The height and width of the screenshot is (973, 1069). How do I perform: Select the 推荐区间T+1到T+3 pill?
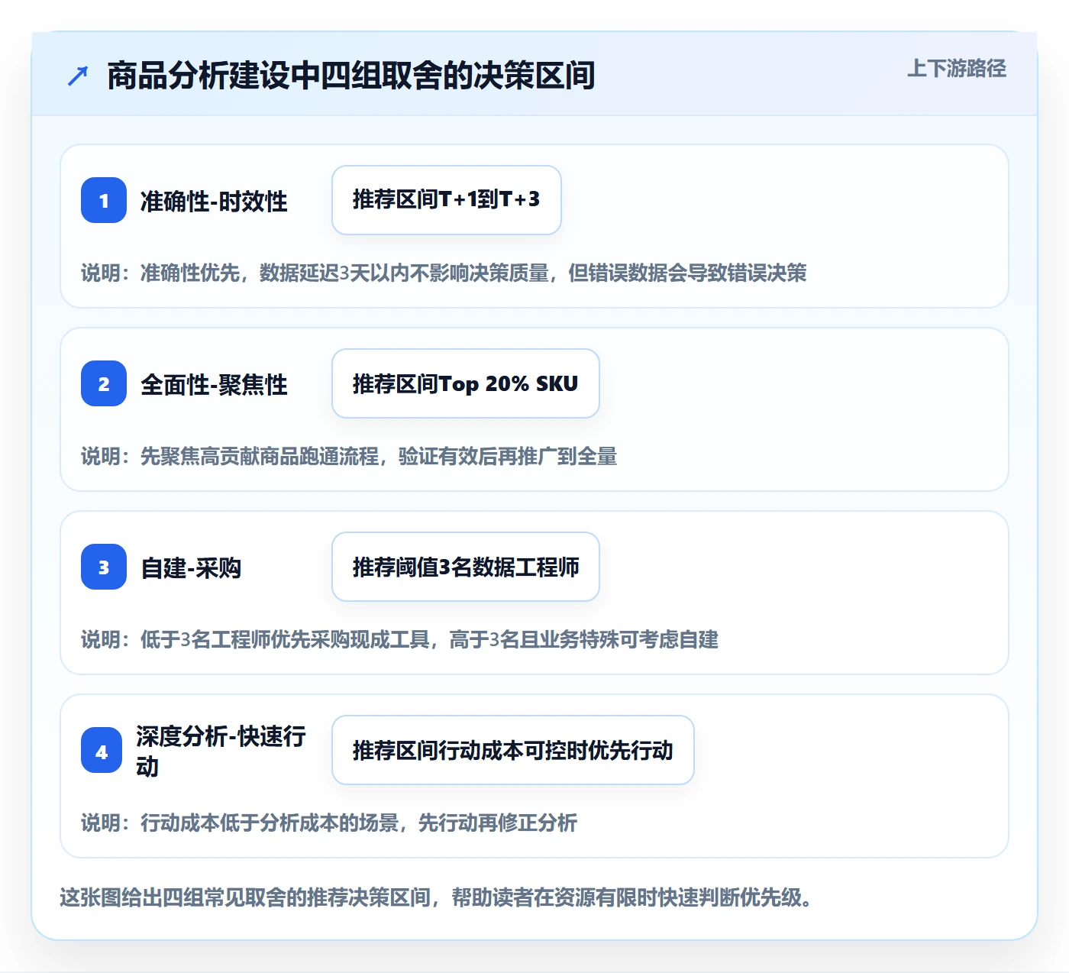click(x=447, y=200)
